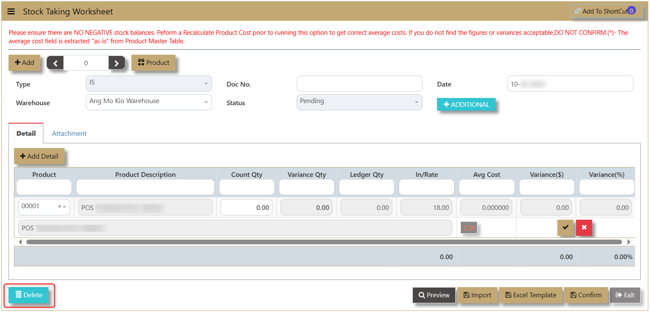Click the In/Rate column header
Viewport: 650px width, 313px height.
pos(426,174)
